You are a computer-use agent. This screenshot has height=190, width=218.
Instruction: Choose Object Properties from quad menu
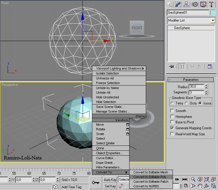111,153
